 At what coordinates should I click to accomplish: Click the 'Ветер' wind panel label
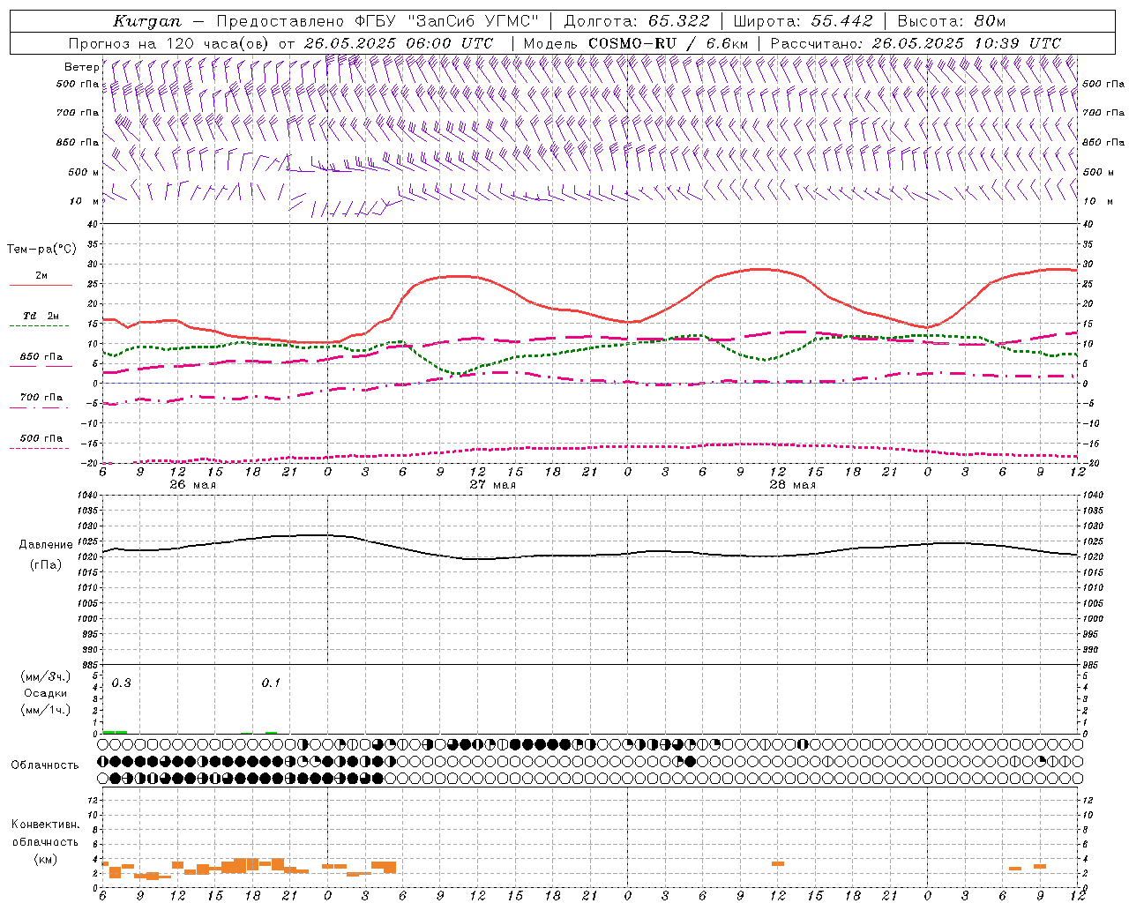tap(81, 67)
